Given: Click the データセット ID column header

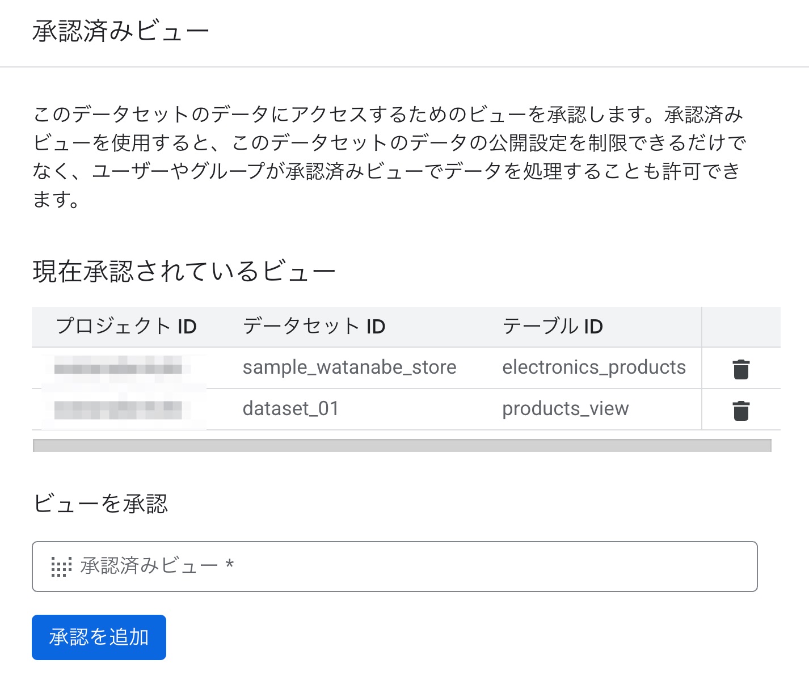Looking at the screenshot, I should (314, 327).
